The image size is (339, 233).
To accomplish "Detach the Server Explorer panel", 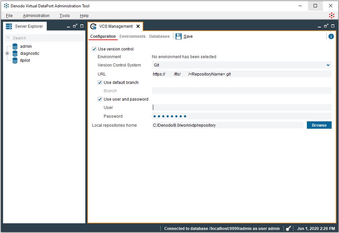I will [75, 26].
